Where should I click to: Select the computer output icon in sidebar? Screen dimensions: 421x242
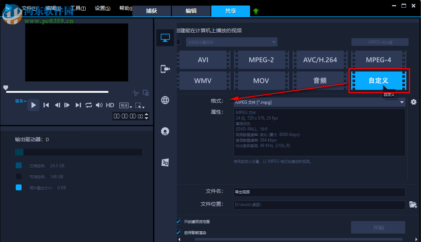pyautogui.click(x=165, y=37)
